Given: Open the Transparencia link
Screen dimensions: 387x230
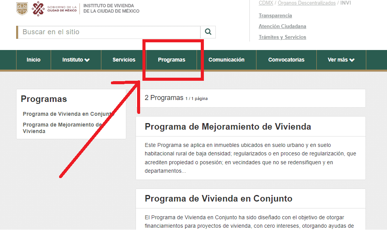Looking at the screenshot, I should point(275,16).
